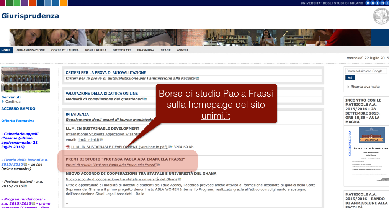389x210 pixels.
Task: Open Nuovo accordo di cooperazione Ghana link
Action: (x=122, y=179)
